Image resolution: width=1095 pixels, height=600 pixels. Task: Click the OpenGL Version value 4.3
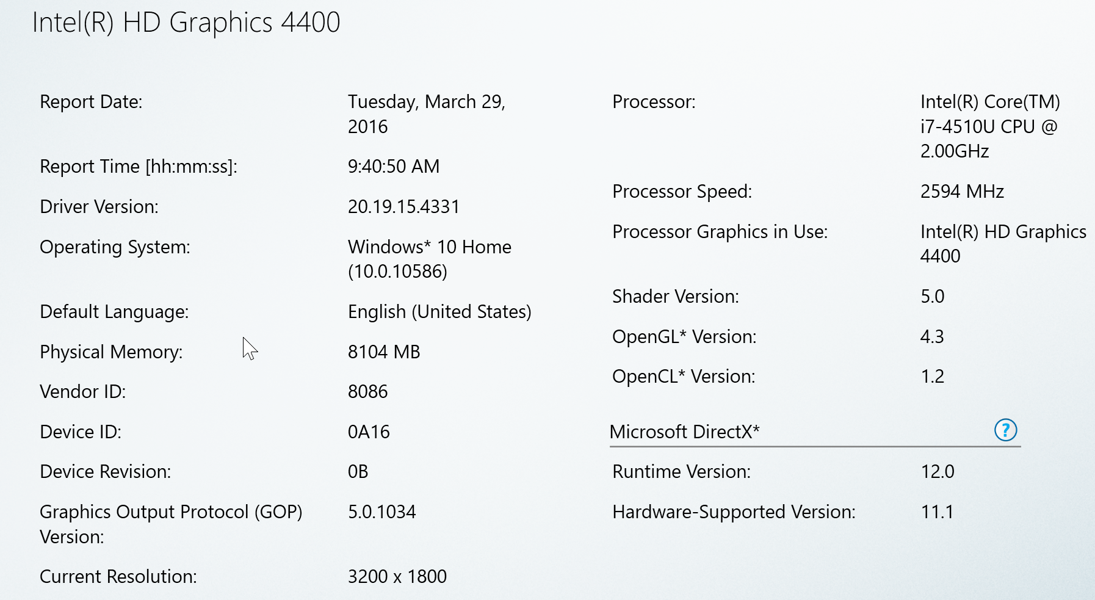[x=932, y=337]
